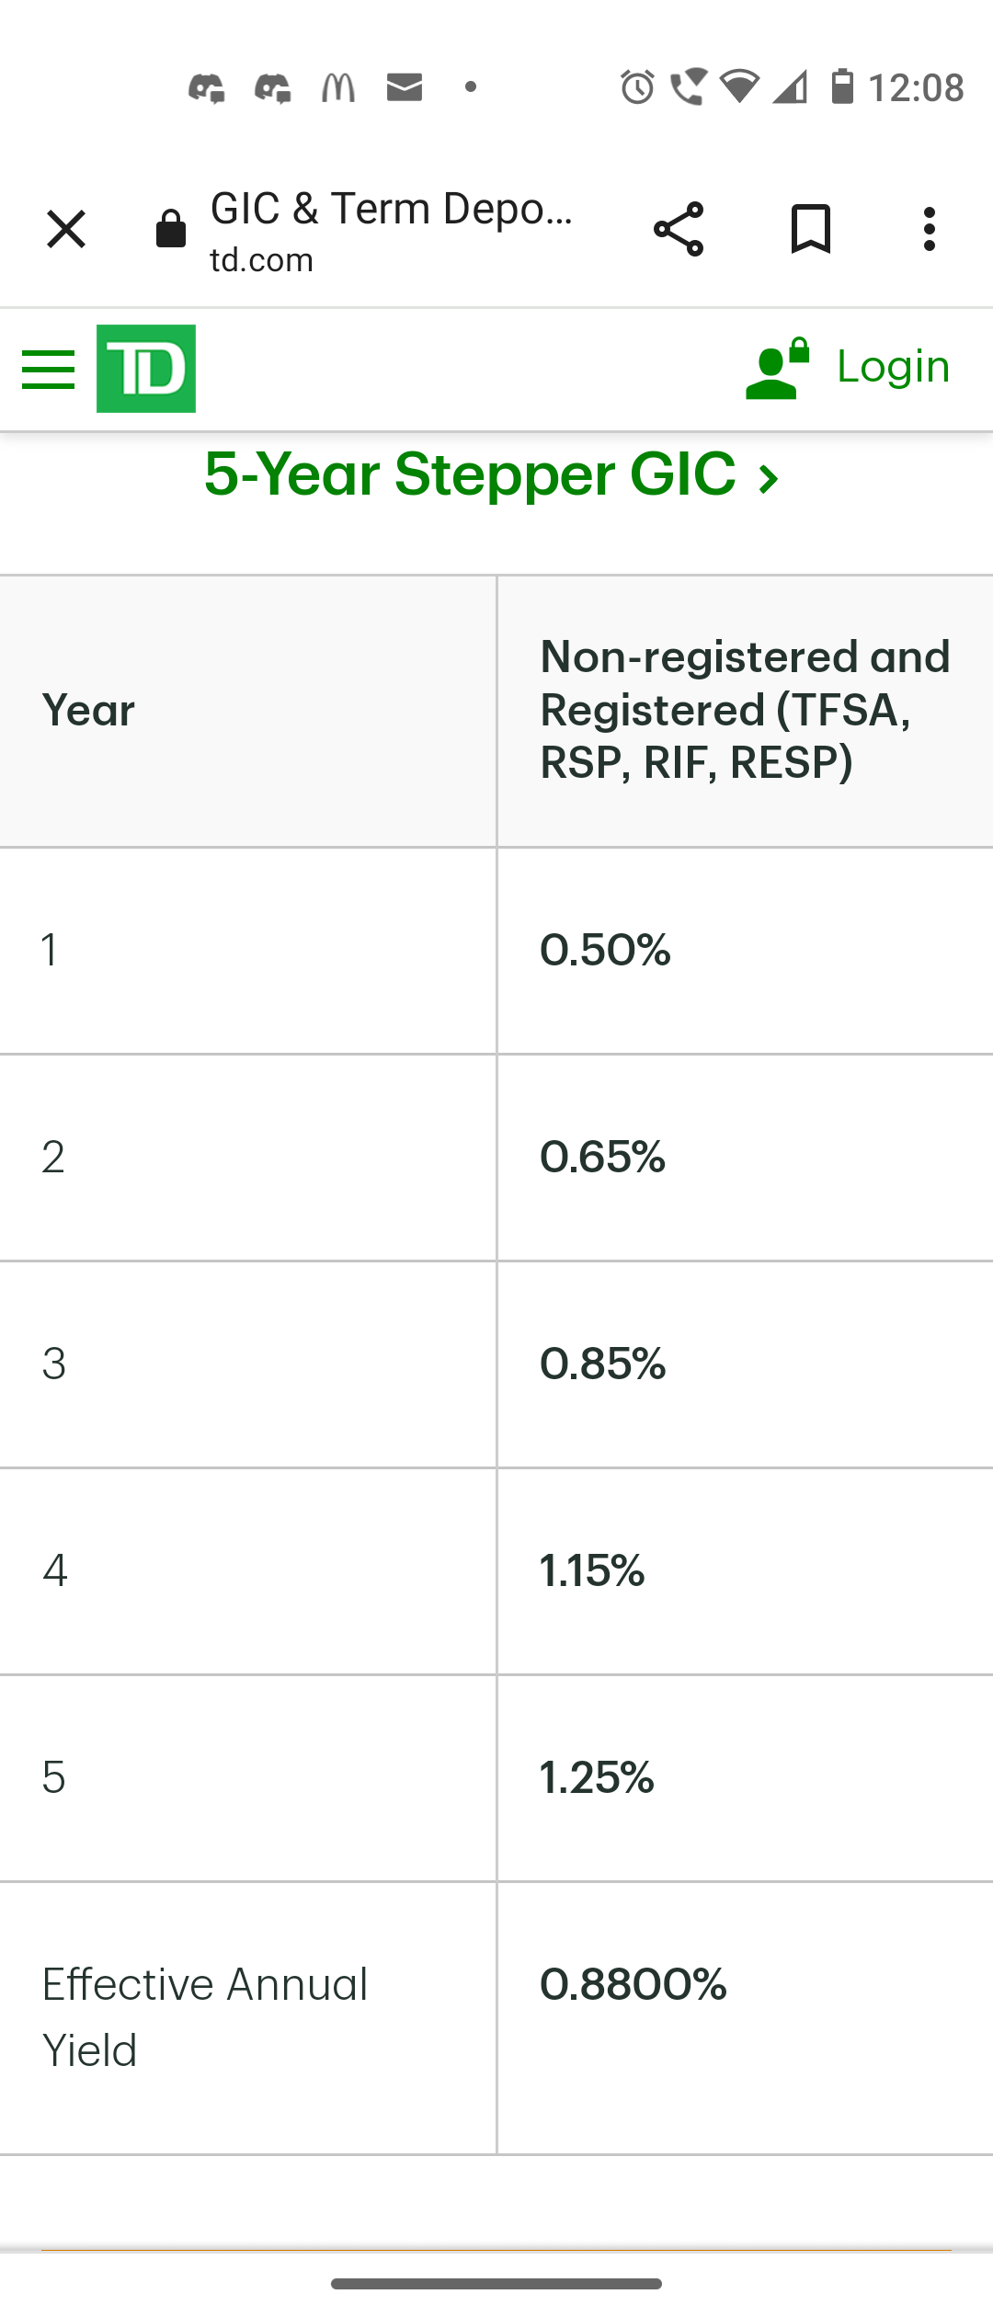Tap the td.com URL text

[x=262, y=260]
